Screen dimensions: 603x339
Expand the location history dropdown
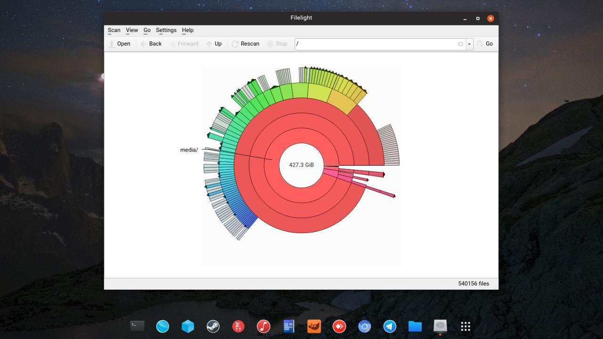(469, 44)
